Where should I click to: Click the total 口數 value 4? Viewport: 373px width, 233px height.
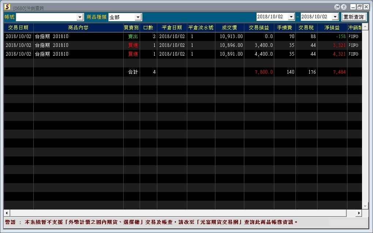click(x=154, y=72)
